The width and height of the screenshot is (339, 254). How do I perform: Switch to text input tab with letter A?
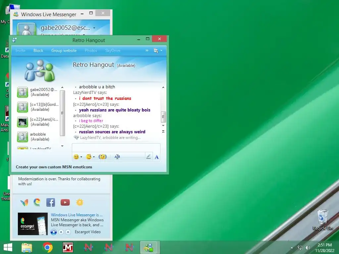157,157
